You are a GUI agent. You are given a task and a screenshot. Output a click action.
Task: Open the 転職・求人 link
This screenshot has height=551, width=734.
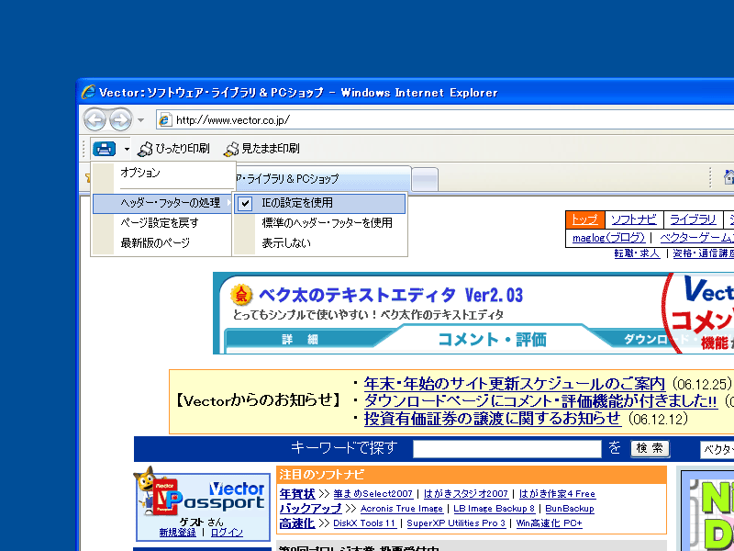click(637, 253)
